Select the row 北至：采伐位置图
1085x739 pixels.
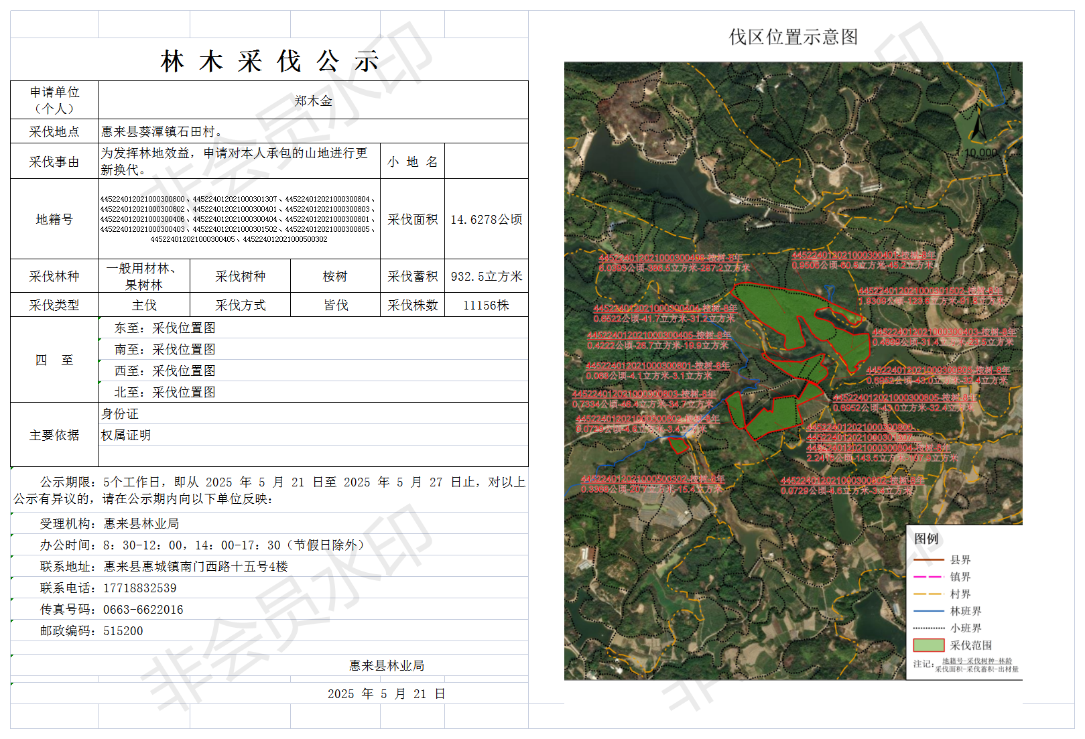313,392
